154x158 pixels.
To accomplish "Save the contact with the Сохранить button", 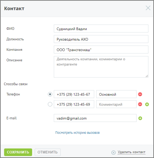I will 18,152.
